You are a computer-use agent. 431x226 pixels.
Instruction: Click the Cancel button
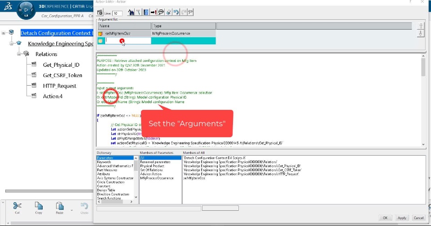[418, 218]
